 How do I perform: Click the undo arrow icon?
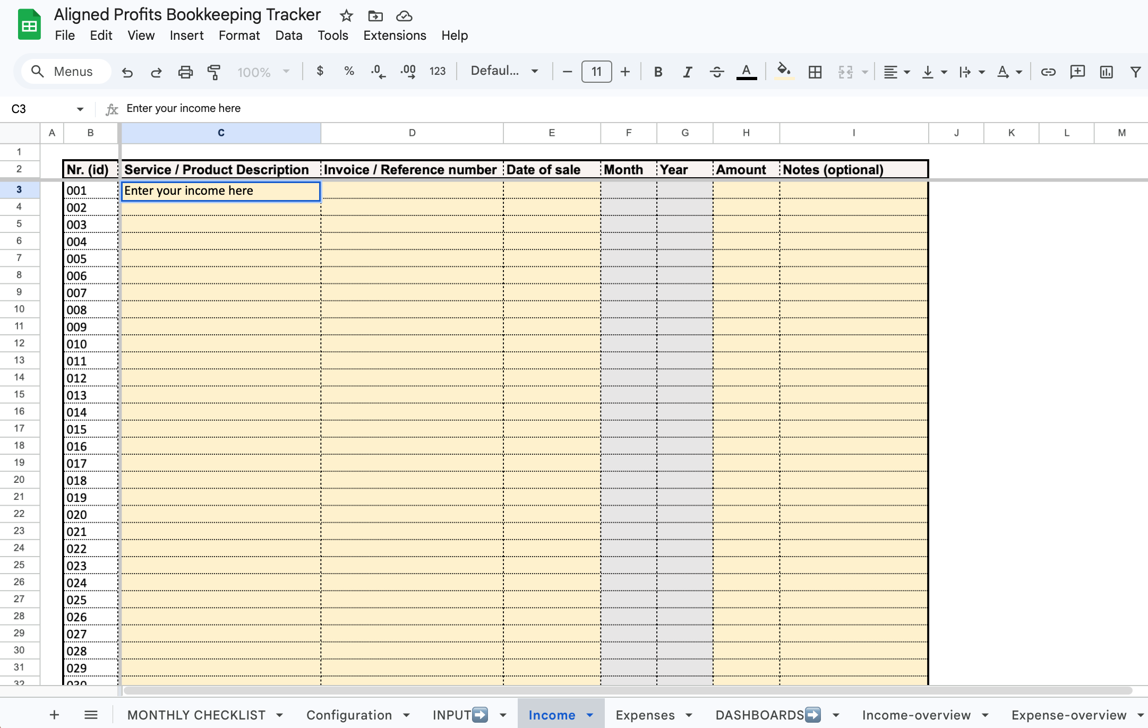point(127,72)
